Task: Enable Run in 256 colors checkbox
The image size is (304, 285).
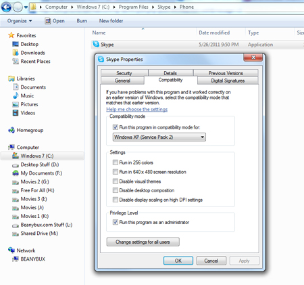Action: [116, 162]
